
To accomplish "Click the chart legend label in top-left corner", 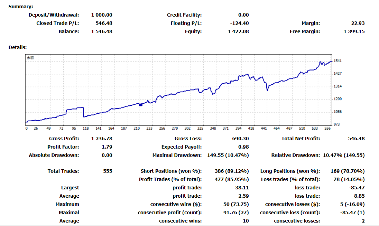I will [30, 58].
